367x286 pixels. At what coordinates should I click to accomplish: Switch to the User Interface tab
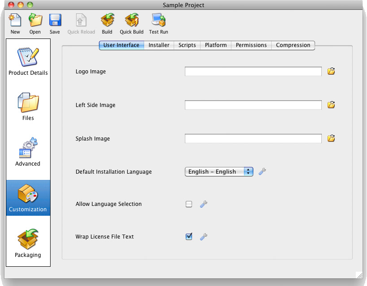point(121,45)
